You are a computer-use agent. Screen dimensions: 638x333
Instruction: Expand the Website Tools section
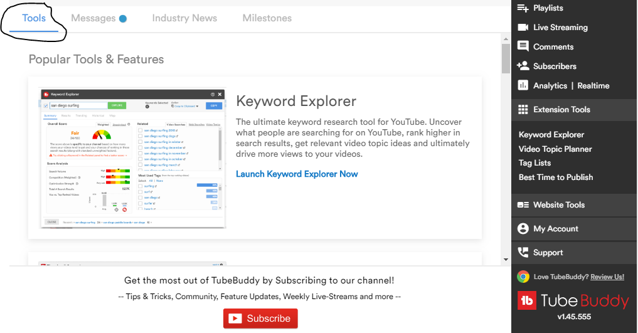(574, 205)
